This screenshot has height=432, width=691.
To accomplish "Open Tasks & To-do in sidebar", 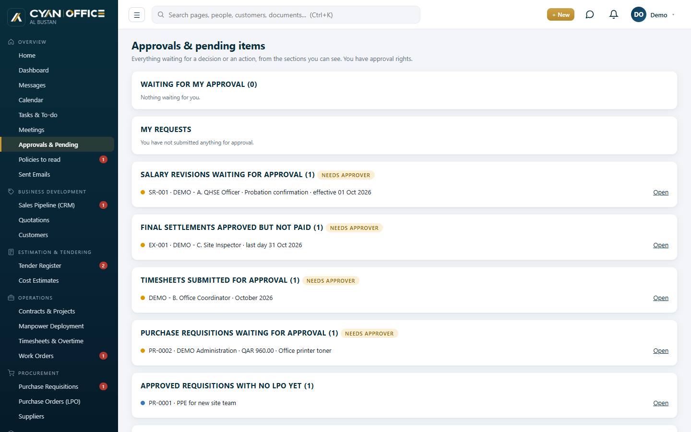I will pos(57,115).
